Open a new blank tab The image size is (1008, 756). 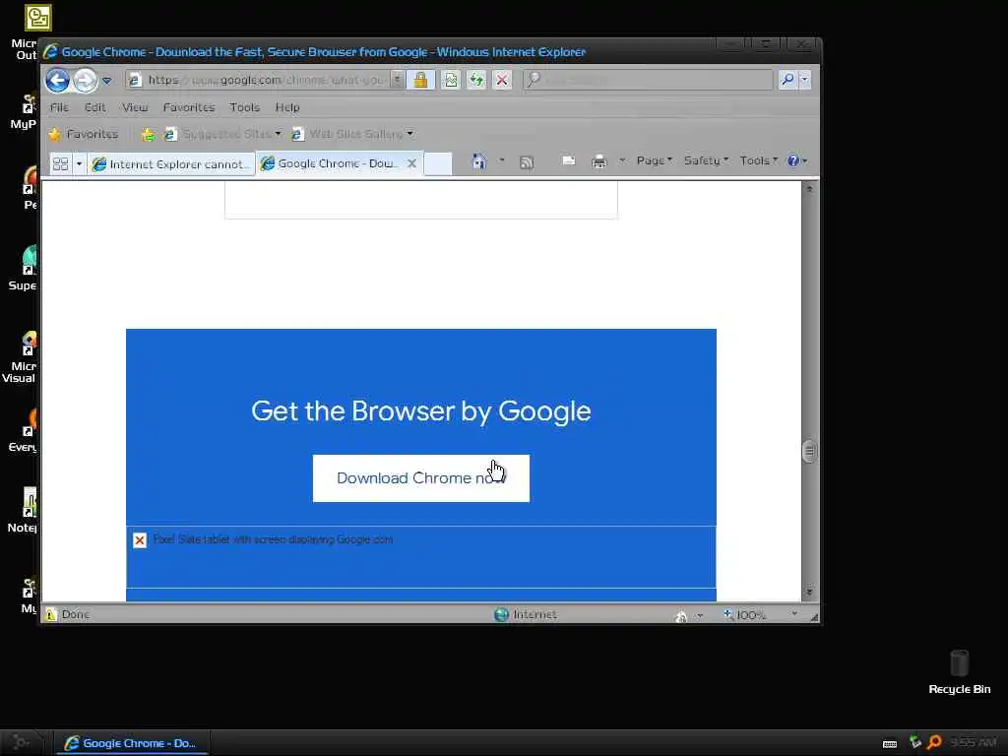pos(438,163)
